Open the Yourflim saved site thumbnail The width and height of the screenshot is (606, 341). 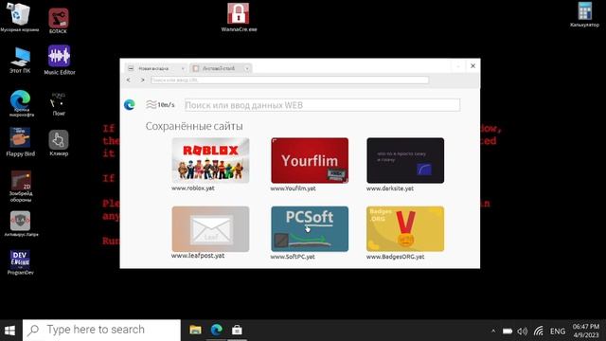[310, 160]
